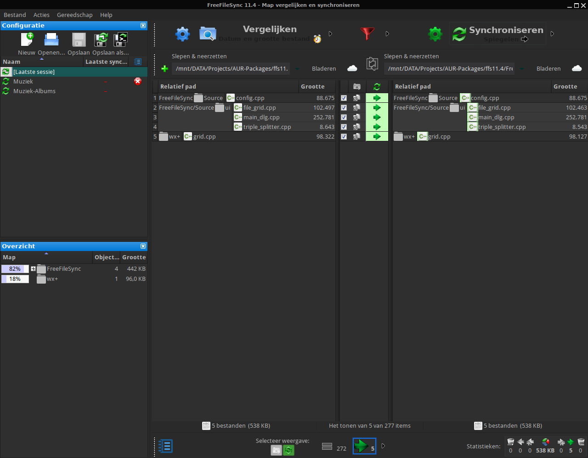The height and width of the screenshot is (458, 588).
Task: Uncheck the config.cpp row checkbox
Action: click(344, 98)
